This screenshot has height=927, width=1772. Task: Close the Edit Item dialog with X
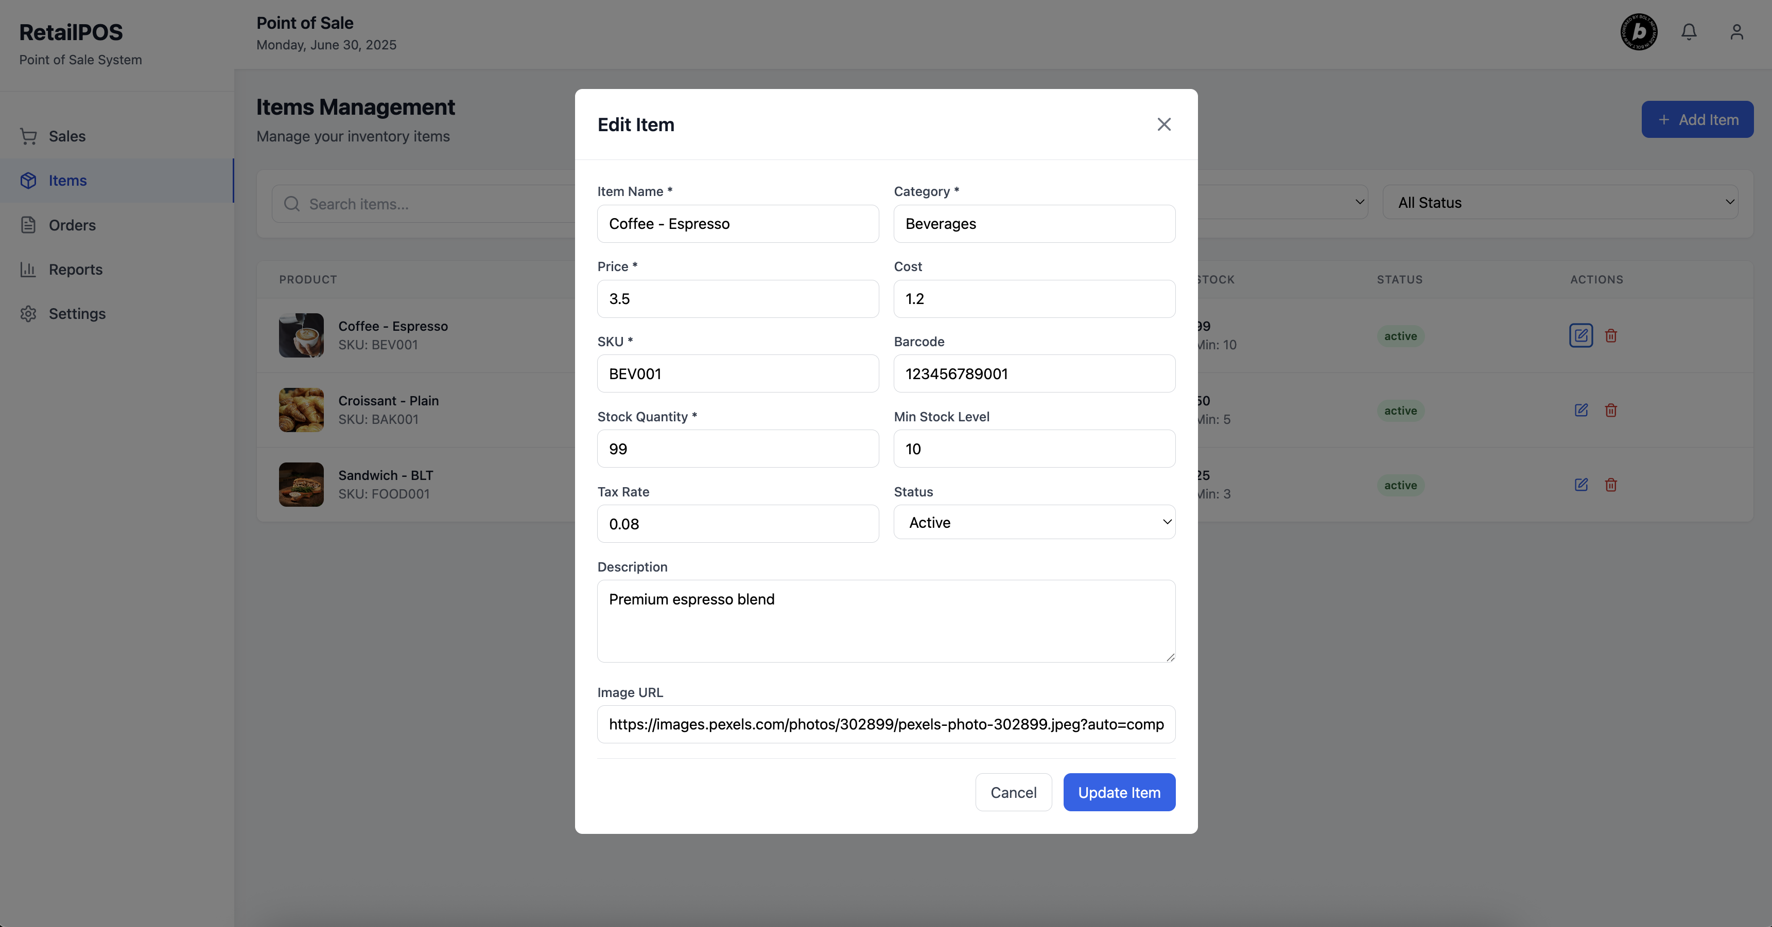tap(1163, 124)
